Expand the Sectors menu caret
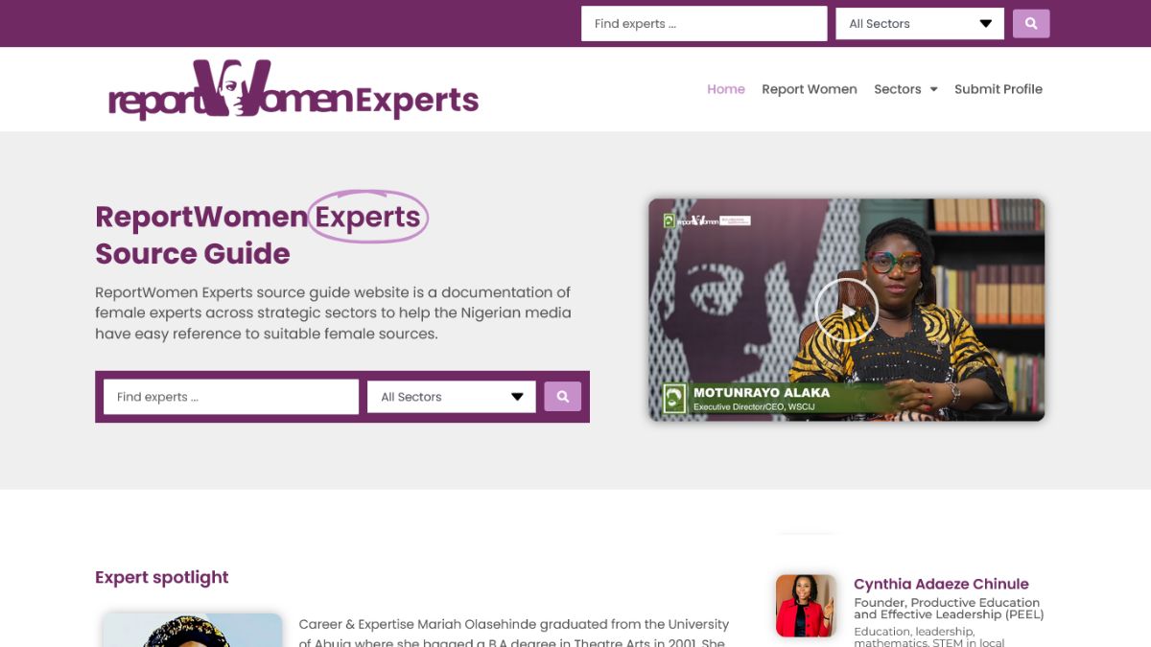1151x647 pixels. click(933, 89)
